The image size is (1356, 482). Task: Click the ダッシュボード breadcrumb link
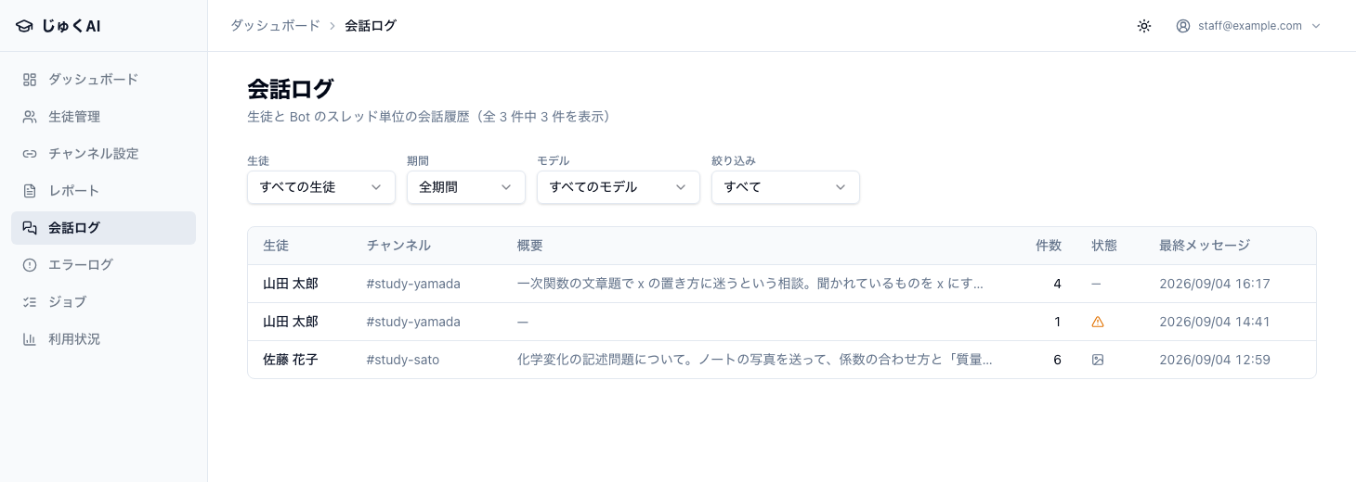275,26
